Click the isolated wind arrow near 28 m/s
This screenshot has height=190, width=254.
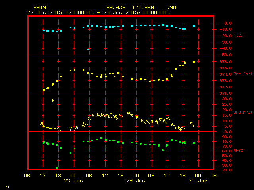point(54,101)
